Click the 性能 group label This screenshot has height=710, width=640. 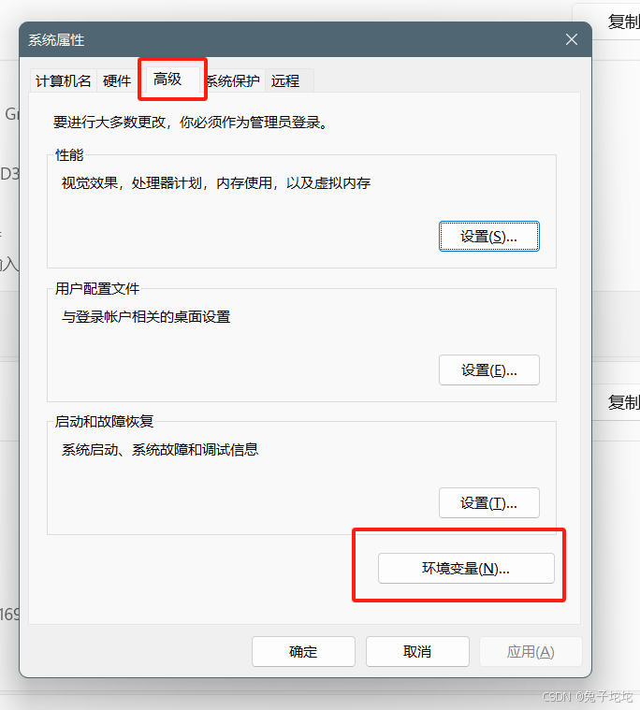(69, 155)
